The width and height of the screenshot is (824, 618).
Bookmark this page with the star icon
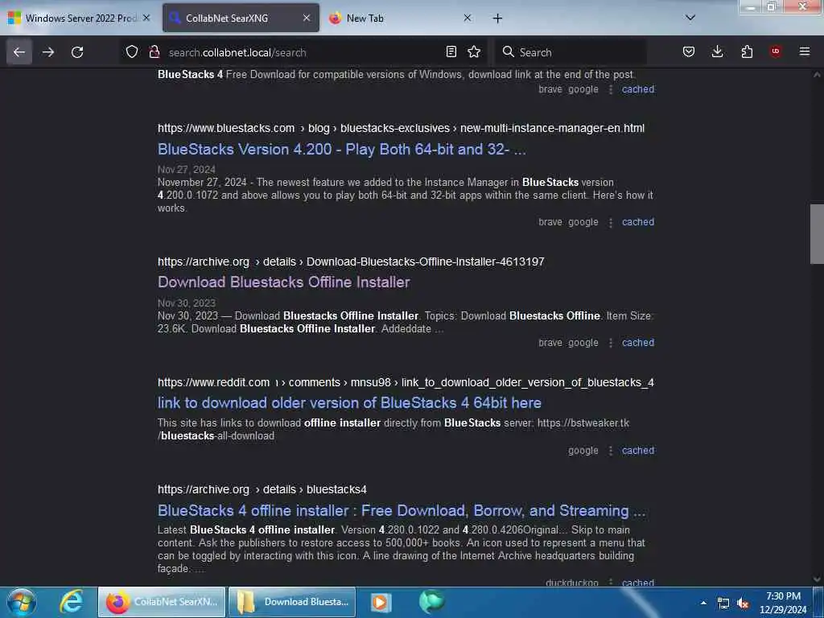(x=474, y=51)
